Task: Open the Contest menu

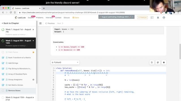Action: coord(58,18)
